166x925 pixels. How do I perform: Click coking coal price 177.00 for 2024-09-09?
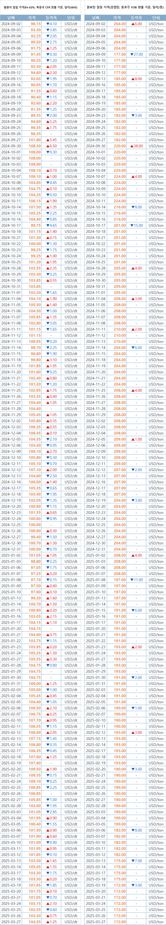(120, 54)
